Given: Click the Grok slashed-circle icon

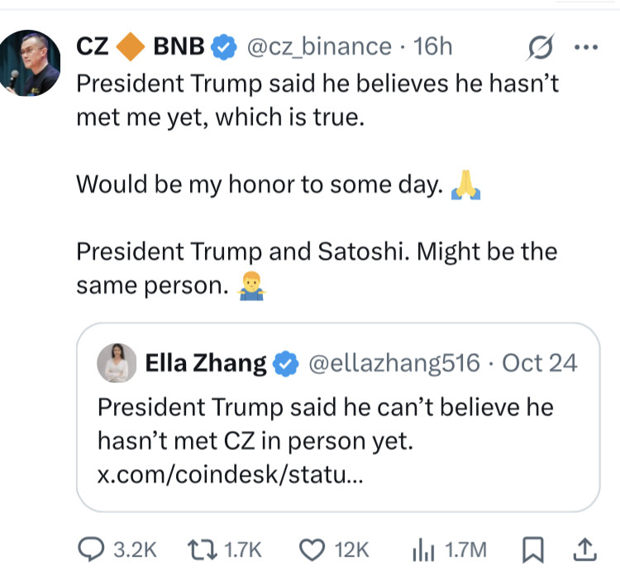Looking at the screenshot, I should [x=541, y=48].
